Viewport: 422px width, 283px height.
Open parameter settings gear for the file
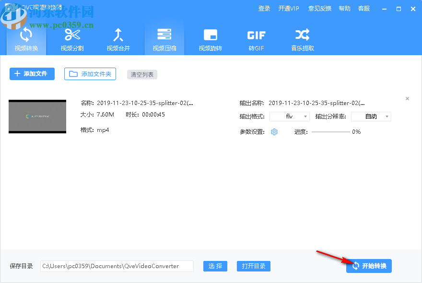[x=274, y=131]
